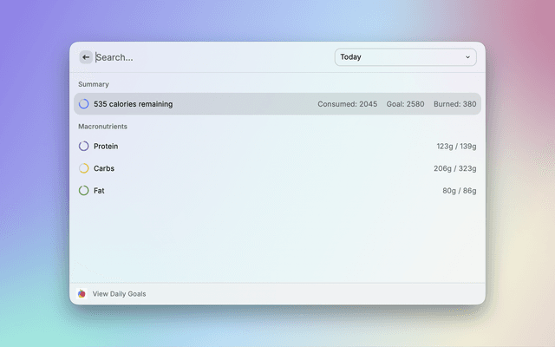Click the colorful app icon in footer
This screenshot has height=347, width=555.
[82, 294]
